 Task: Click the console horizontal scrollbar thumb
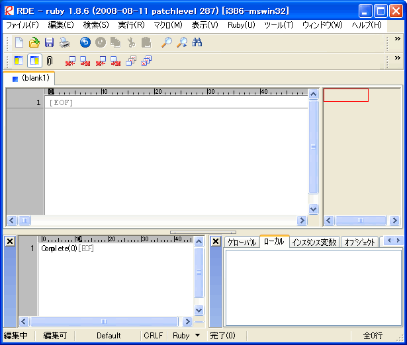104,322
